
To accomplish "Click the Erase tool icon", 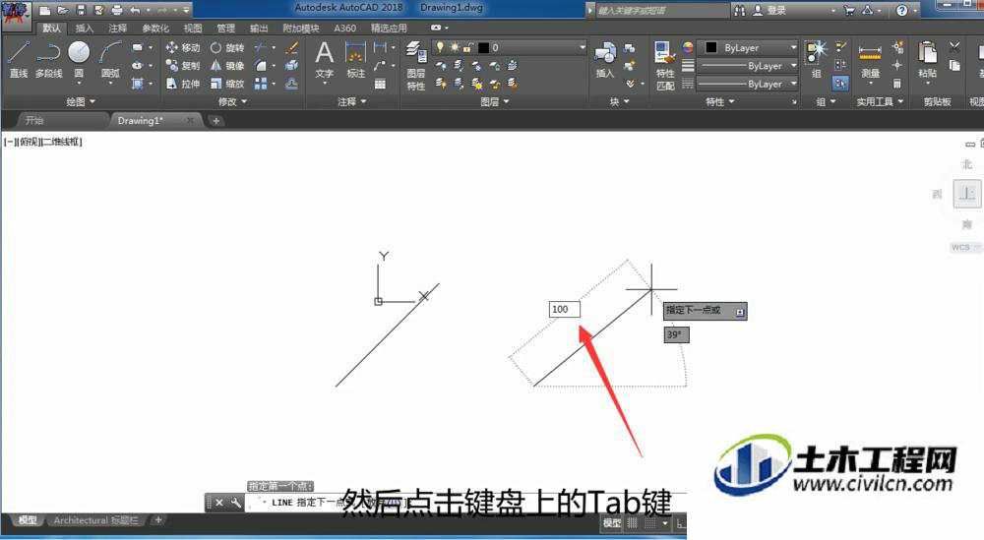I will pyautogui.click(x=292, y=47).
